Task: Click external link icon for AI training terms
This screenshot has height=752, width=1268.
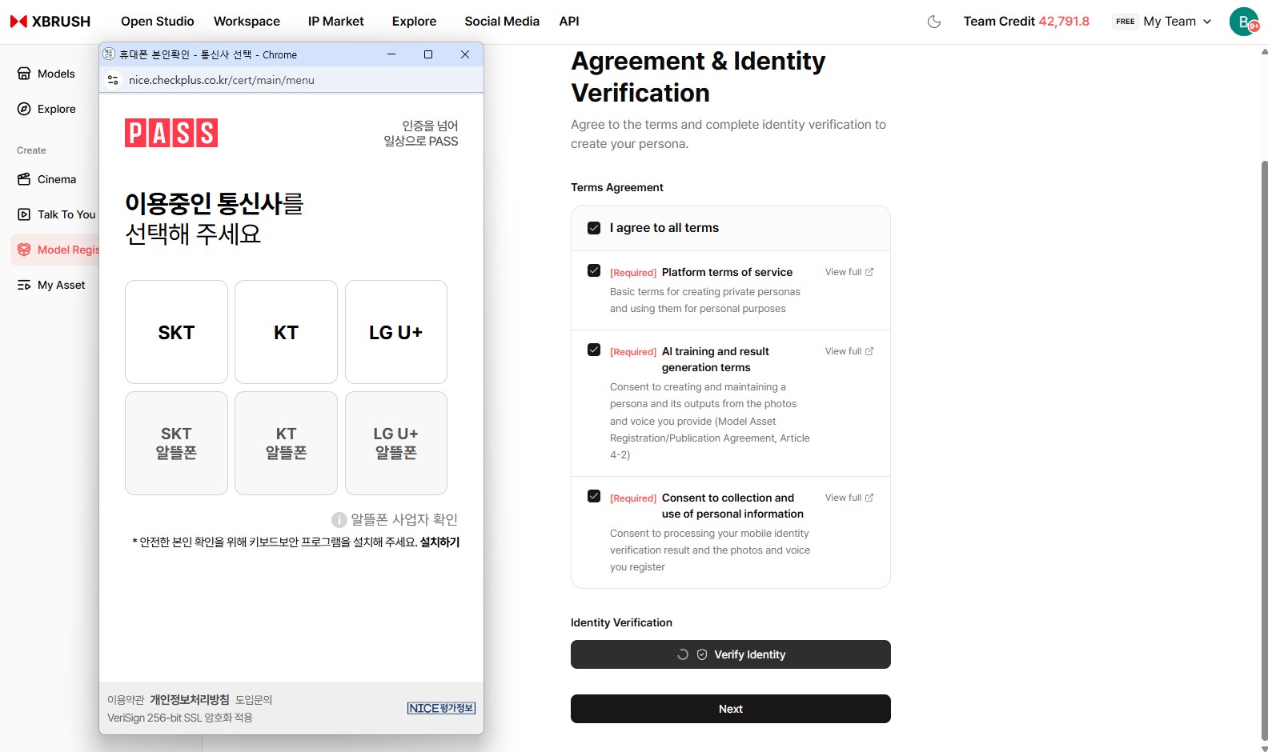Action: 869,351
